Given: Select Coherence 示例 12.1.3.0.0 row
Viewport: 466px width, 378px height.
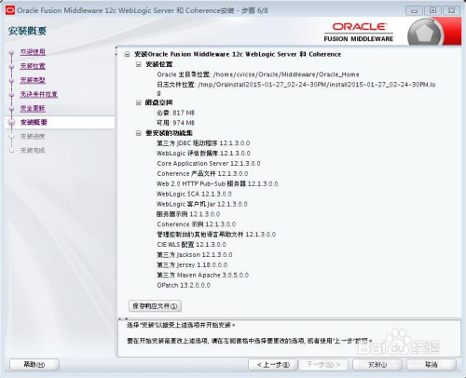Looking at the screenshot, I should click(196, 224).
